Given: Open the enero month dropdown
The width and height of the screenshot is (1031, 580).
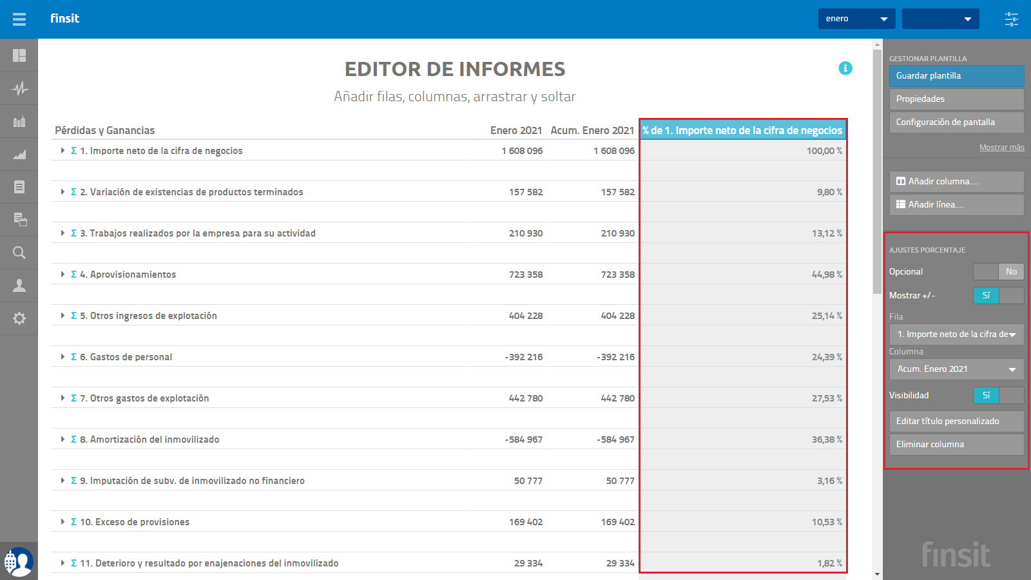Looking at the screenshot, I should [x=856, y=19].
